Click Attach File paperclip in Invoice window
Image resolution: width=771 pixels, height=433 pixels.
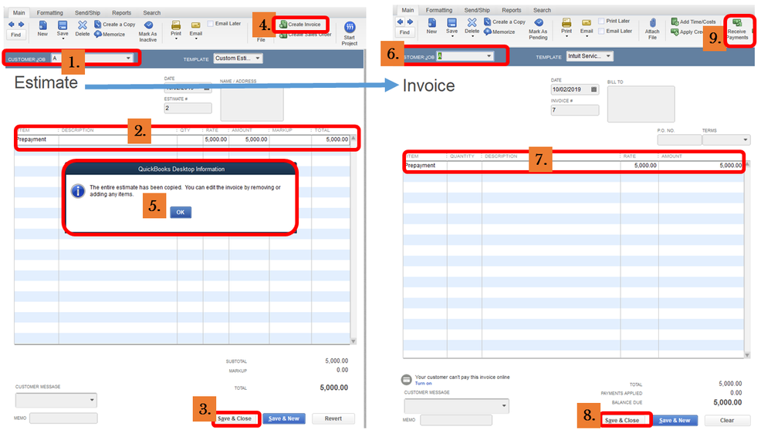coord(652,29)
